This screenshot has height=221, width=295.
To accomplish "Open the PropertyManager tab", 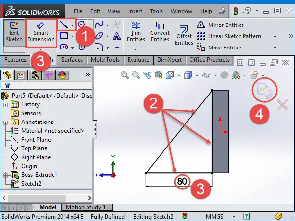I will tap(21, 75).
